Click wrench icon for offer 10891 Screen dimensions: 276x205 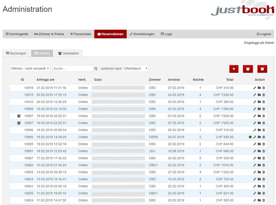[x=255, y=151]
